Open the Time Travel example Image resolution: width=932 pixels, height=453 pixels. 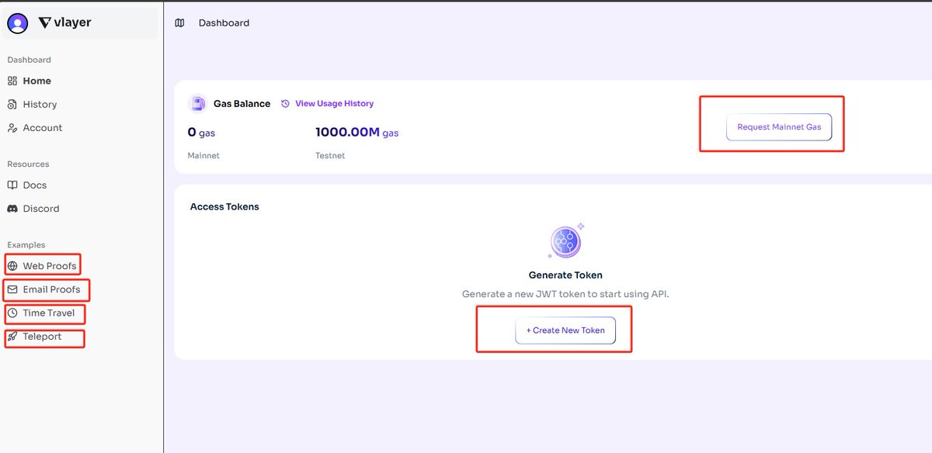49,313
